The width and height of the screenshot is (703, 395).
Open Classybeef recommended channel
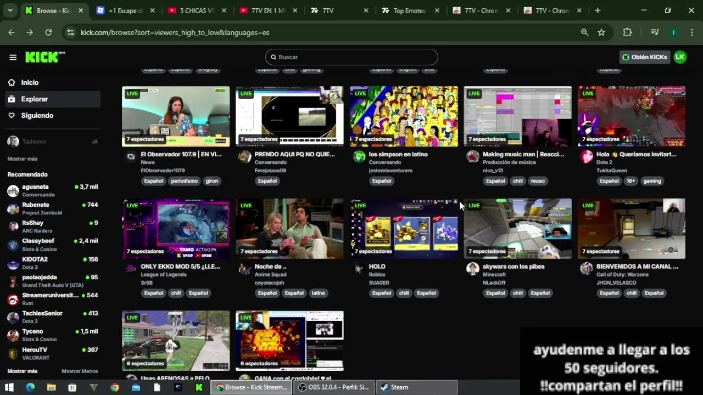[x=53, y=245]
